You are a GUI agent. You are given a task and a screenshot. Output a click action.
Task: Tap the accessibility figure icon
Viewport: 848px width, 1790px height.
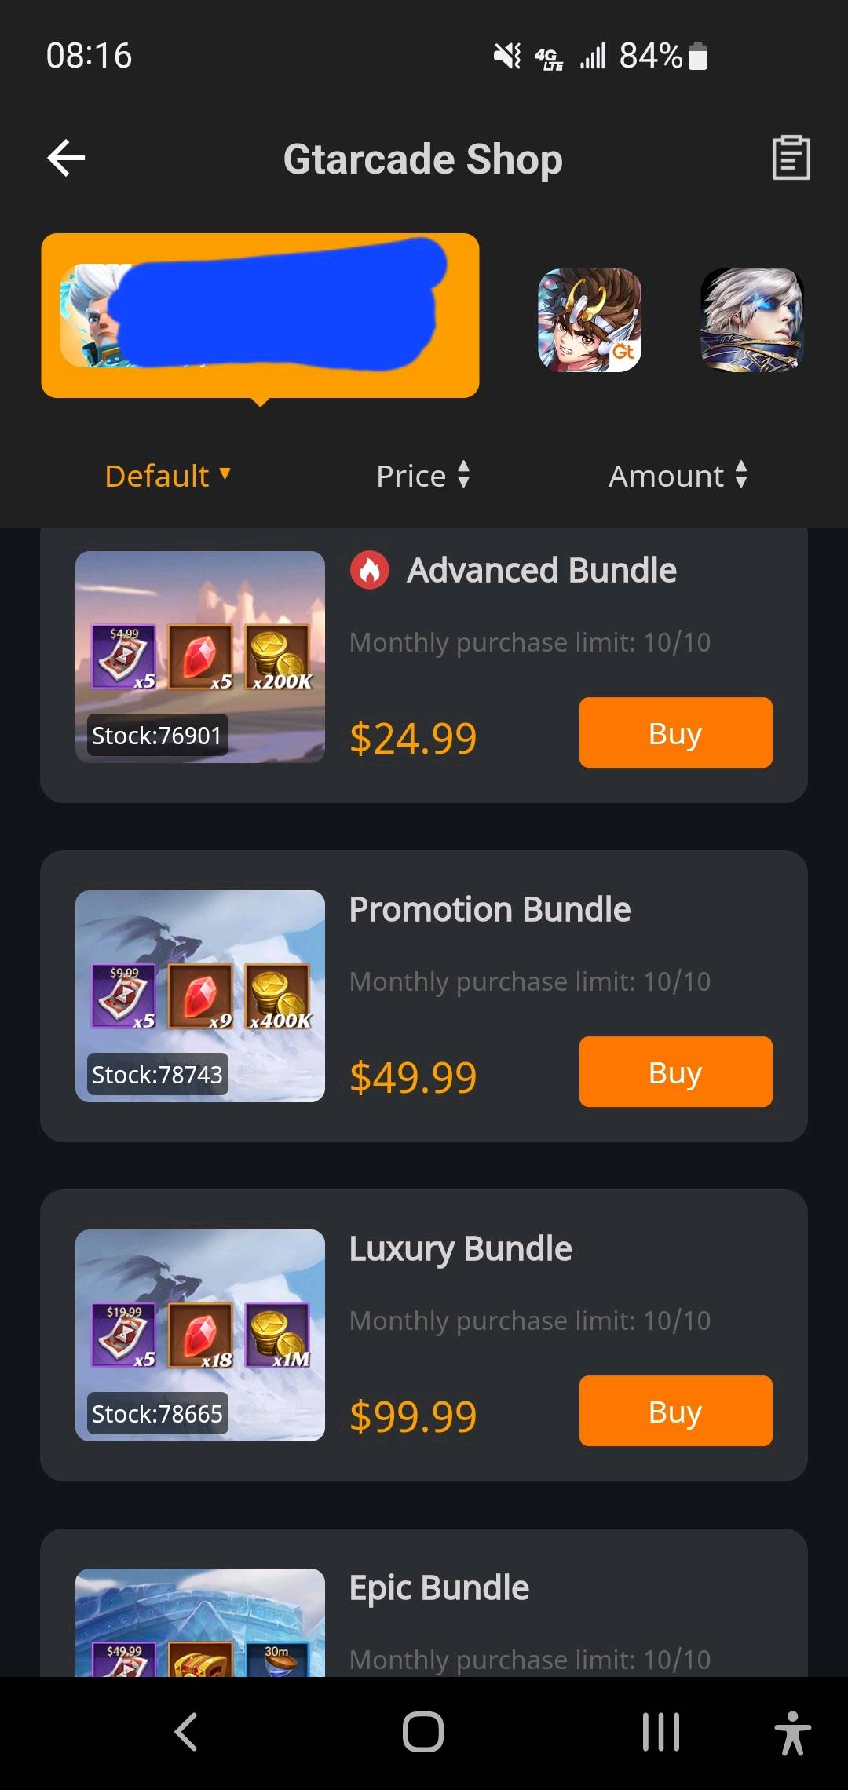point(792,1733)
